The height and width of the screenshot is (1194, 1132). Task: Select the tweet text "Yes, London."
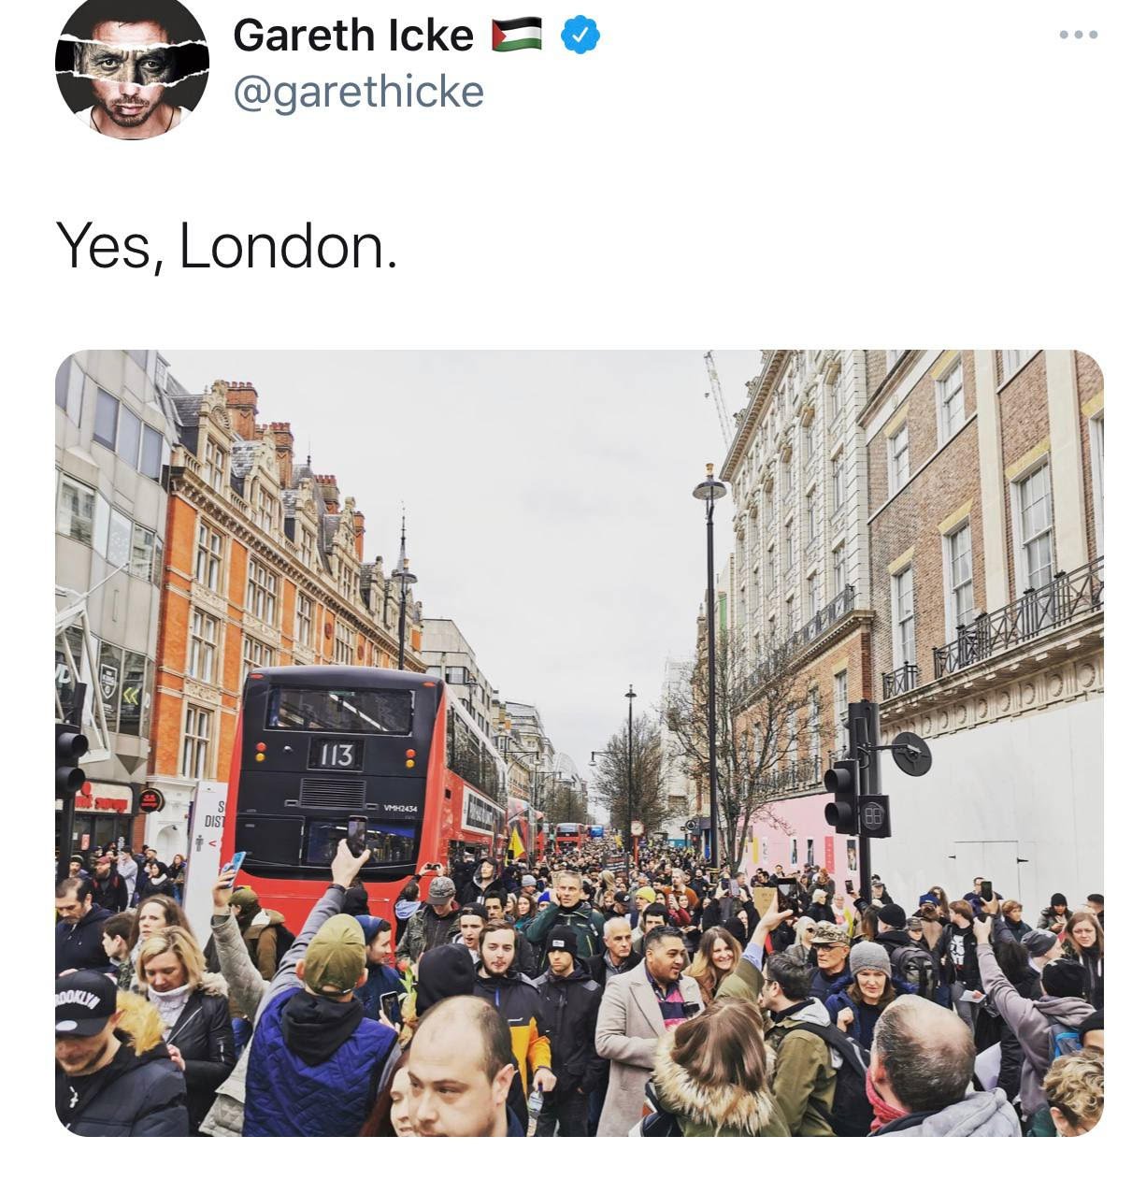(x=227, y=247)
